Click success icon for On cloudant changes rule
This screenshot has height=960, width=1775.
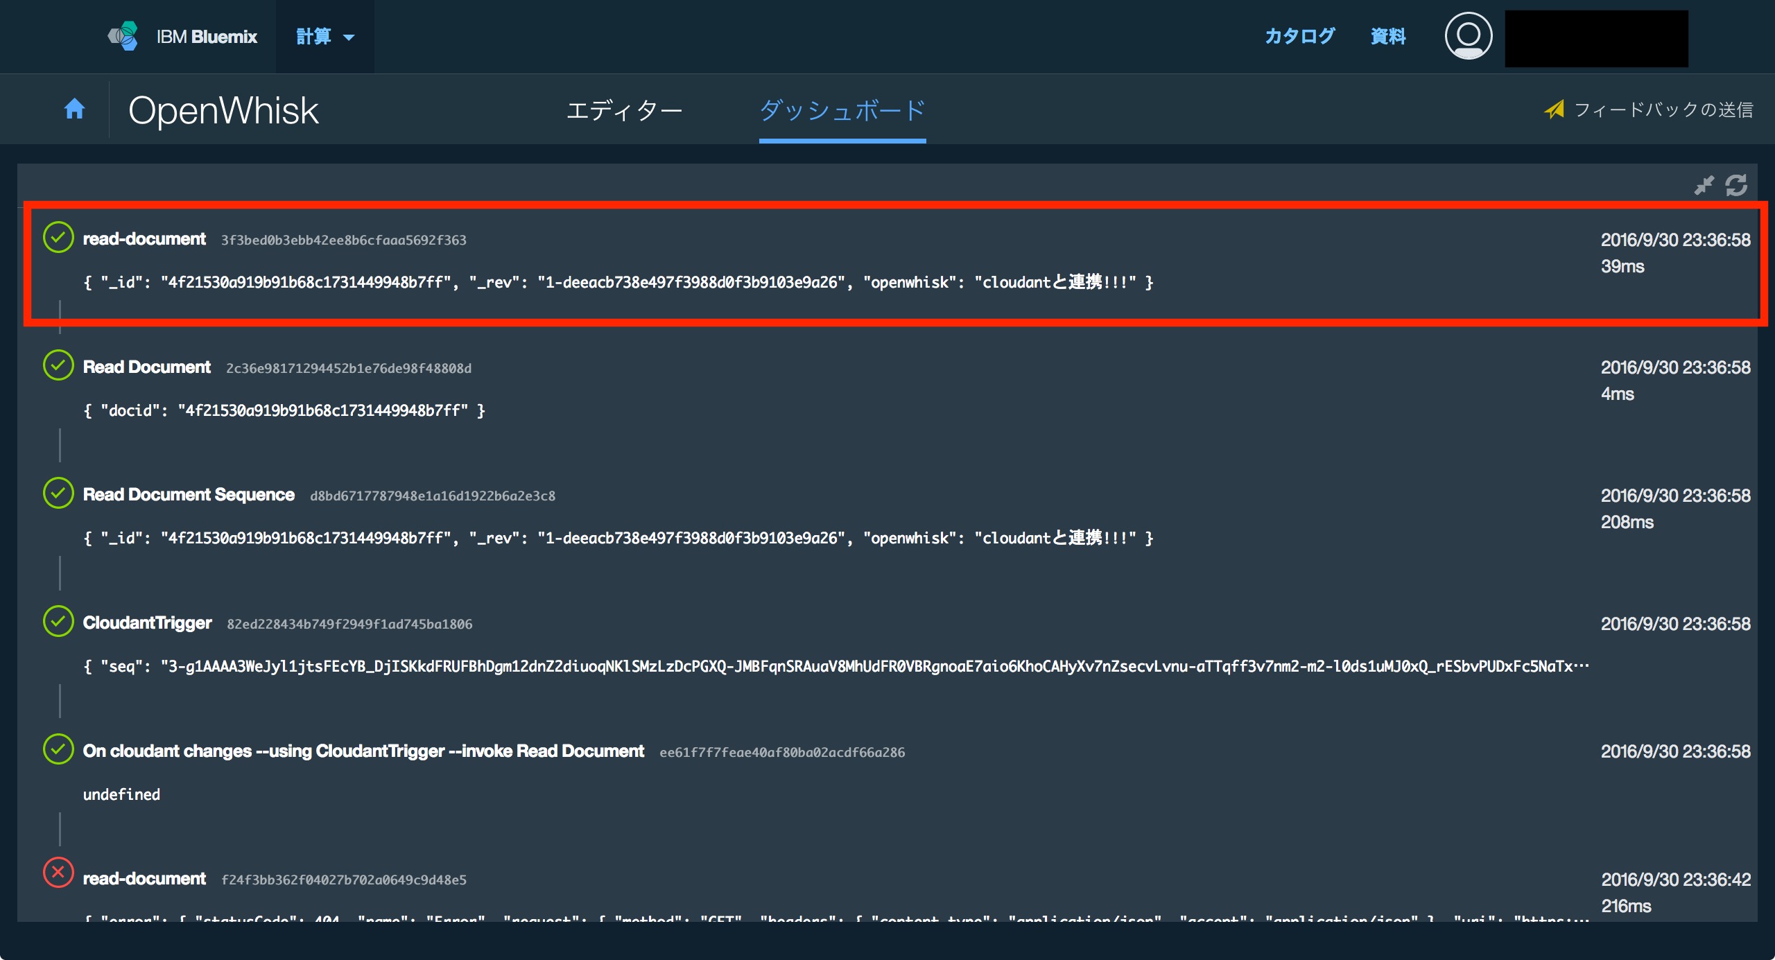58,749
